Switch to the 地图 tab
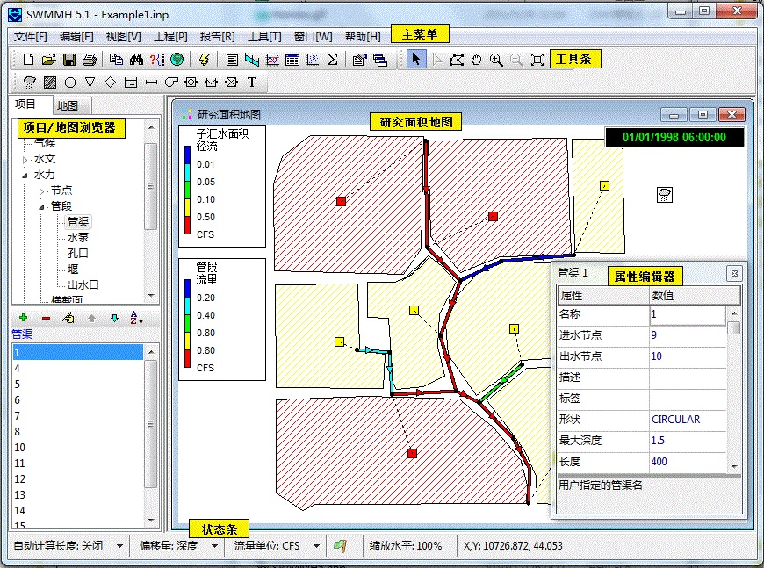 click(x=68, y=105)
